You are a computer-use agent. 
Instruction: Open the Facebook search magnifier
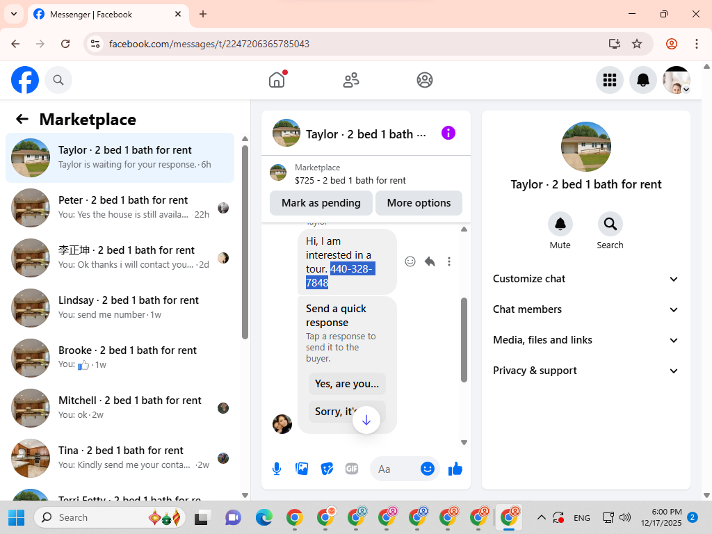(58, 80)
